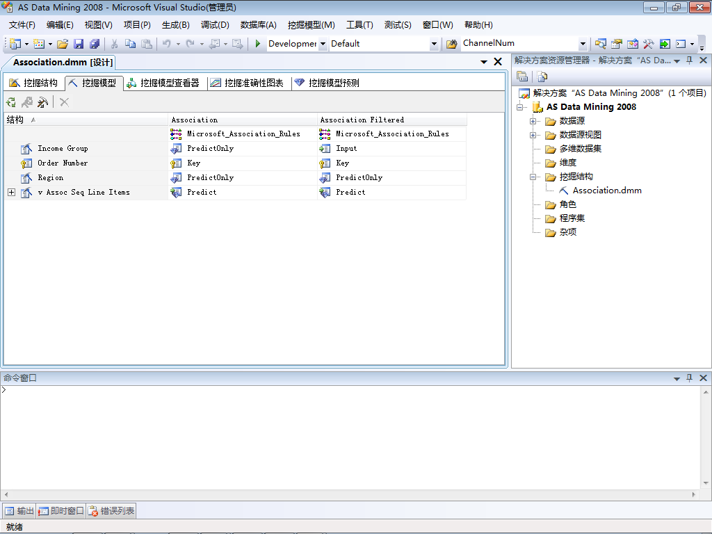Select the 维度 folder
The image size is (712, 534).
tap(567, 163)
